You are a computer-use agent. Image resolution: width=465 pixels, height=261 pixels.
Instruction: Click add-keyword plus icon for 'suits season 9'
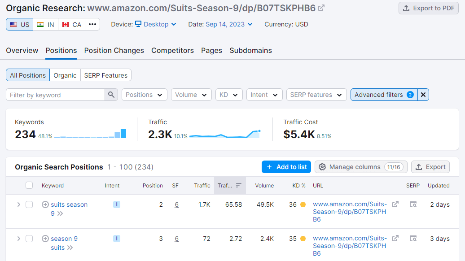[45, 204]
